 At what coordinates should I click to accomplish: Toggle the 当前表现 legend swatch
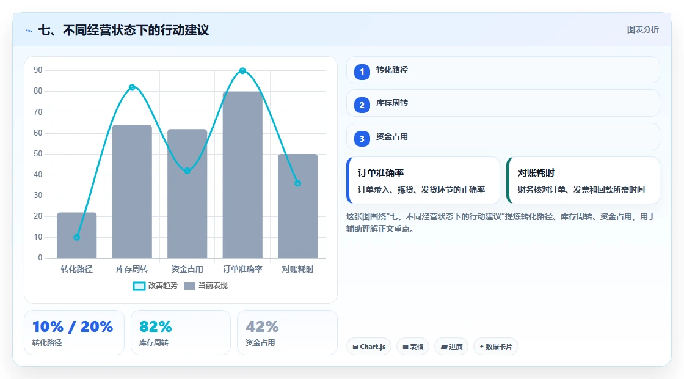coord(189,285)
